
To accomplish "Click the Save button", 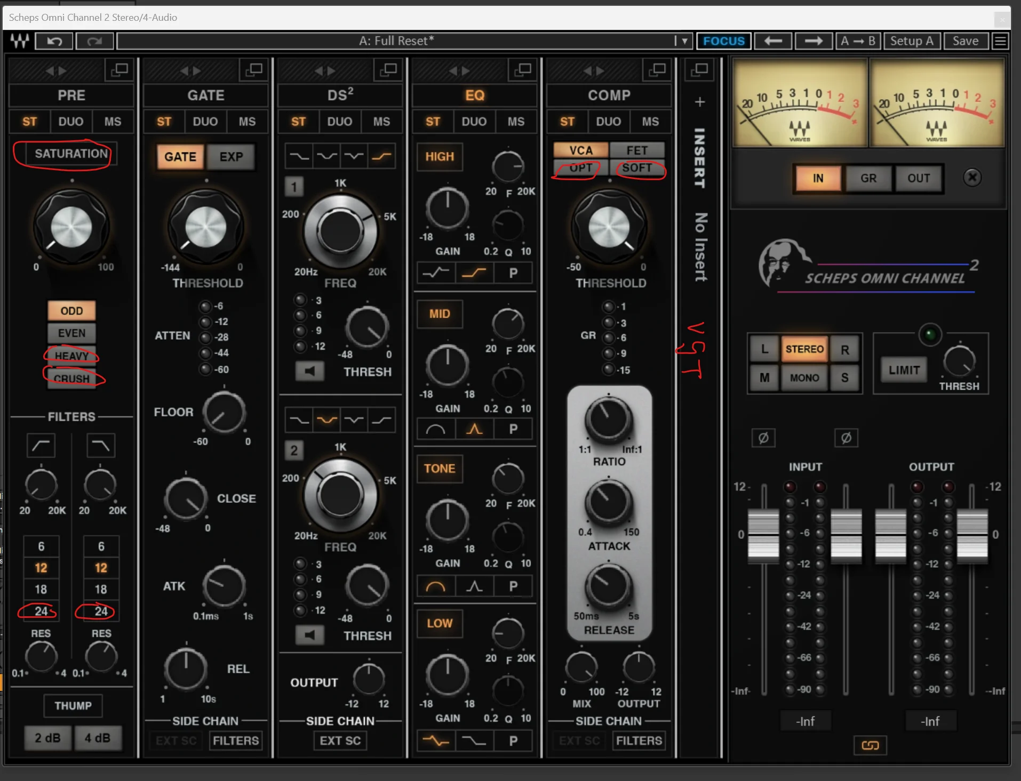I will (x=966, y=41).
